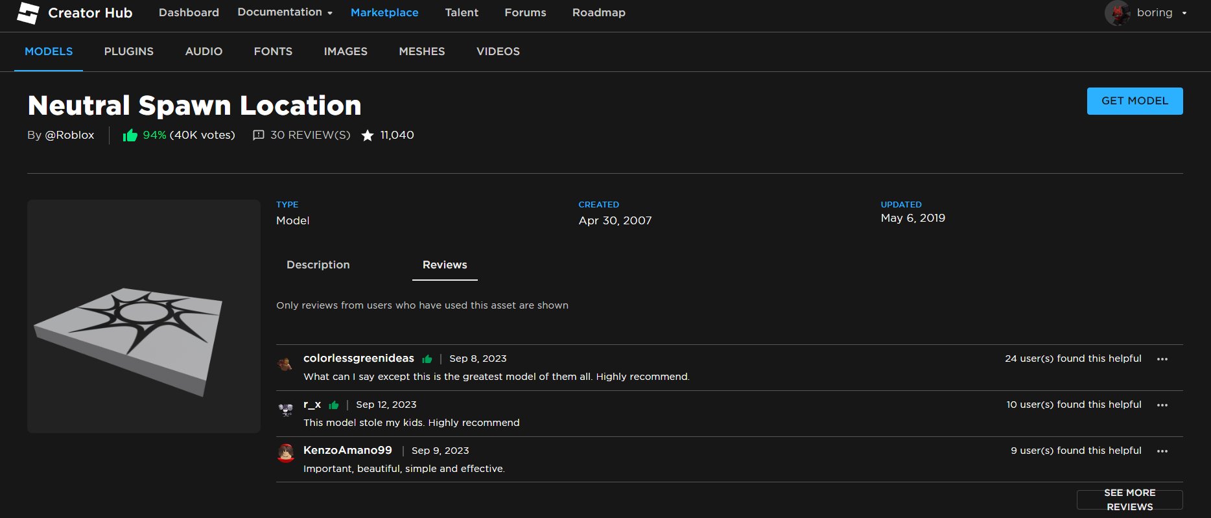This screenshot has width=1211, height=518.
Task: Click the Sep 9, 2023 review date
Action: 440,451
